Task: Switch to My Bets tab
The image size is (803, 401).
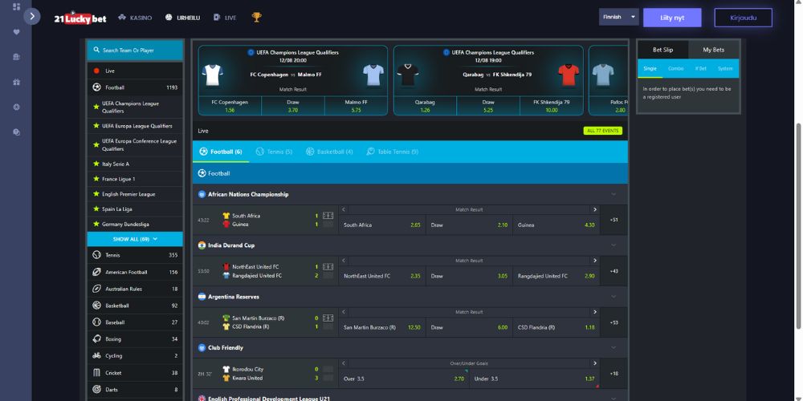Action: [713, 50]
